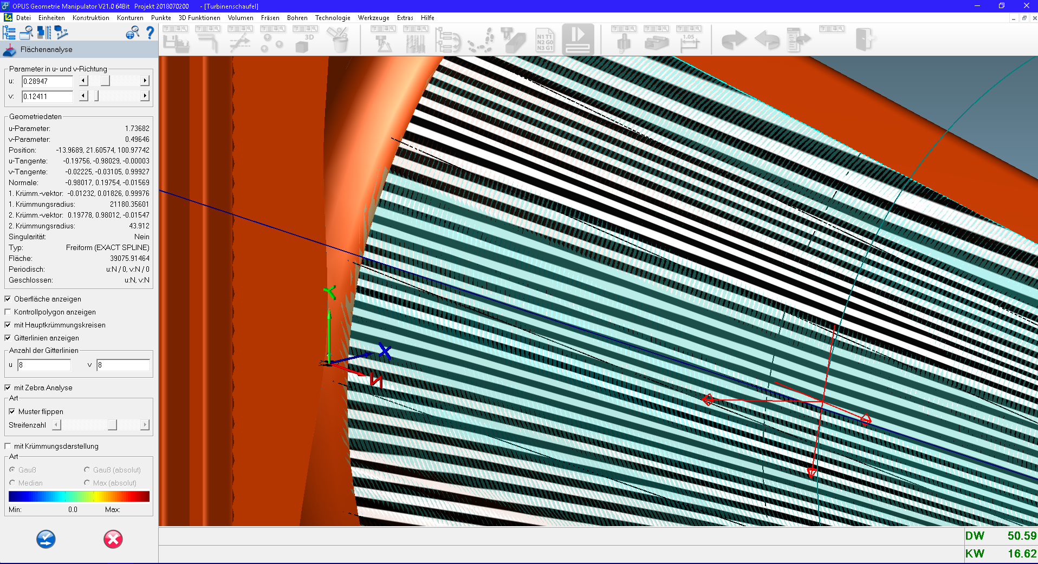Viewport: 1038px width, 564px height.
Task: Open the Werkzeuge menu
Action: 374,18
